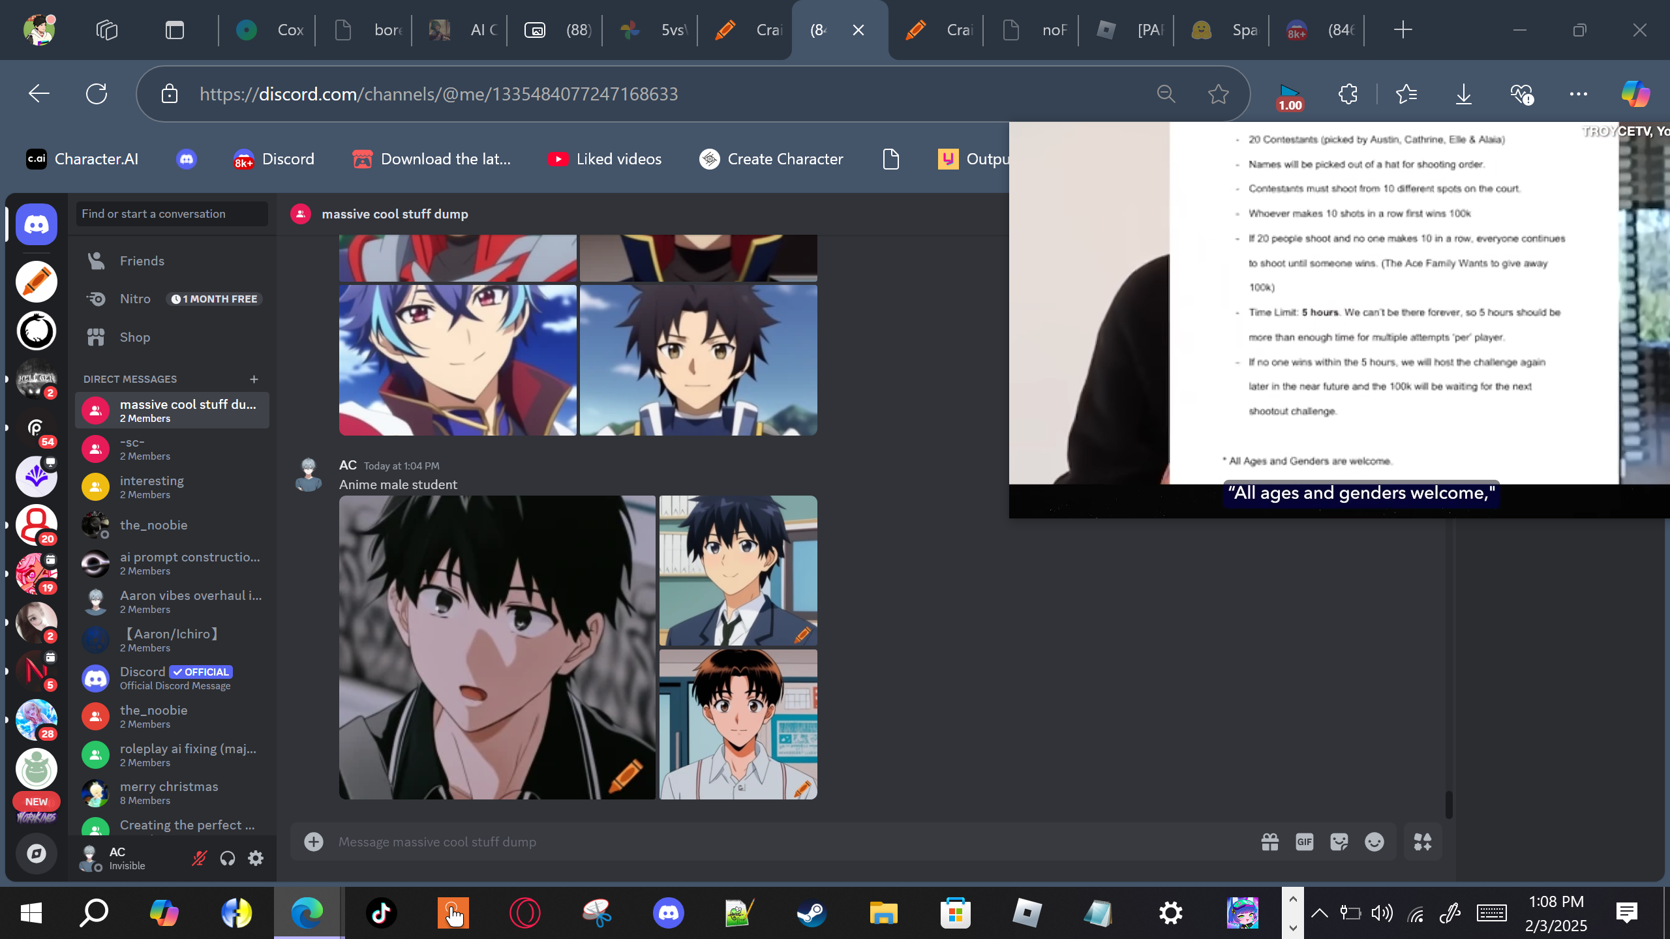Open the browser profile avatar menu

point(39,30)
